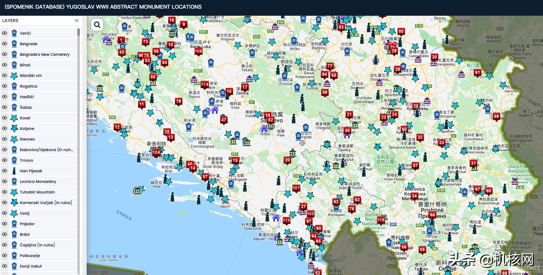Click map marker 82 at Sarajevo
Image resolution: width=543 pixels, height=275 pixels.
[271, 120]
